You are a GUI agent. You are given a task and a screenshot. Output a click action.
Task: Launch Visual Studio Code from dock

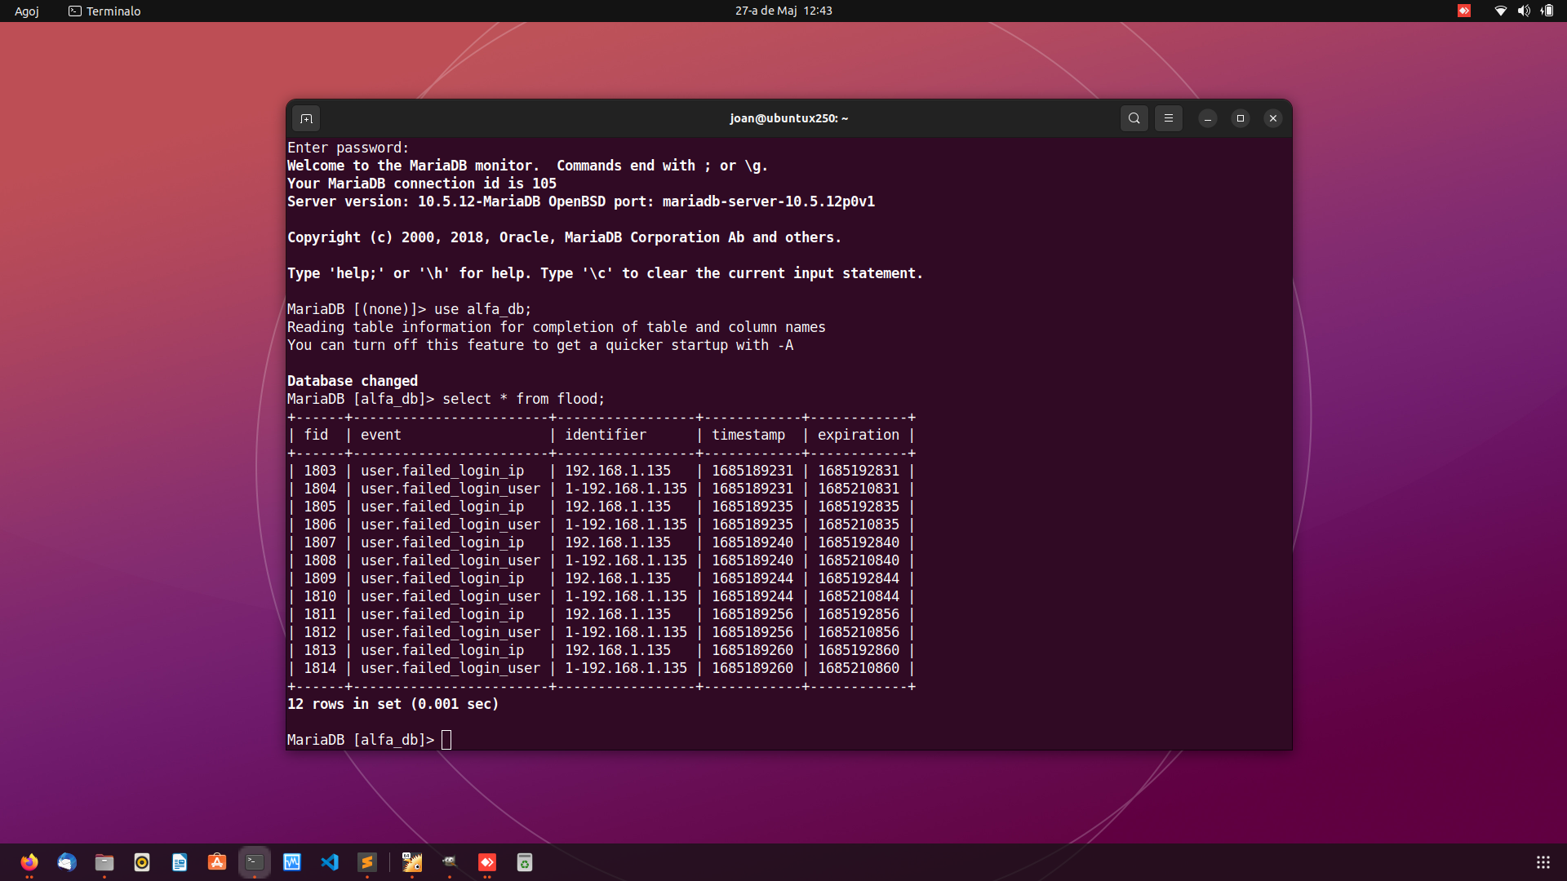[330, 862]
